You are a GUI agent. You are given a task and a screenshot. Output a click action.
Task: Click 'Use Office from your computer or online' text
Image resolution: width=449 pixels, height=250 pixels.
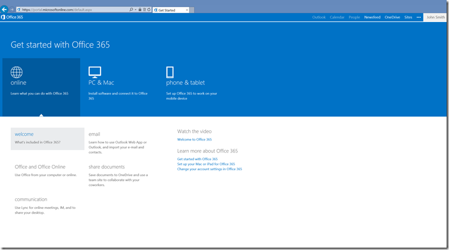point(45,174)
